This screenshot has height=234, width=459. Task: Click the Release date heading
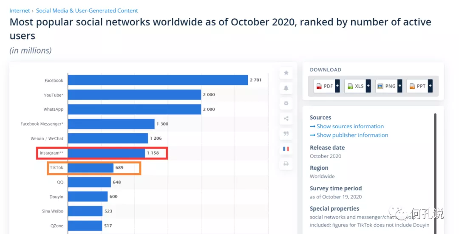click(327, 148)
